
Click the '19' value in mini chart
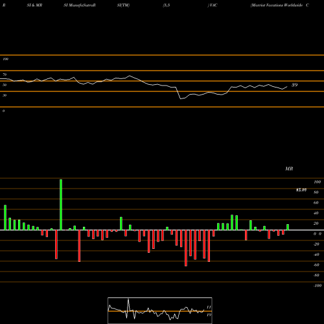209,315
